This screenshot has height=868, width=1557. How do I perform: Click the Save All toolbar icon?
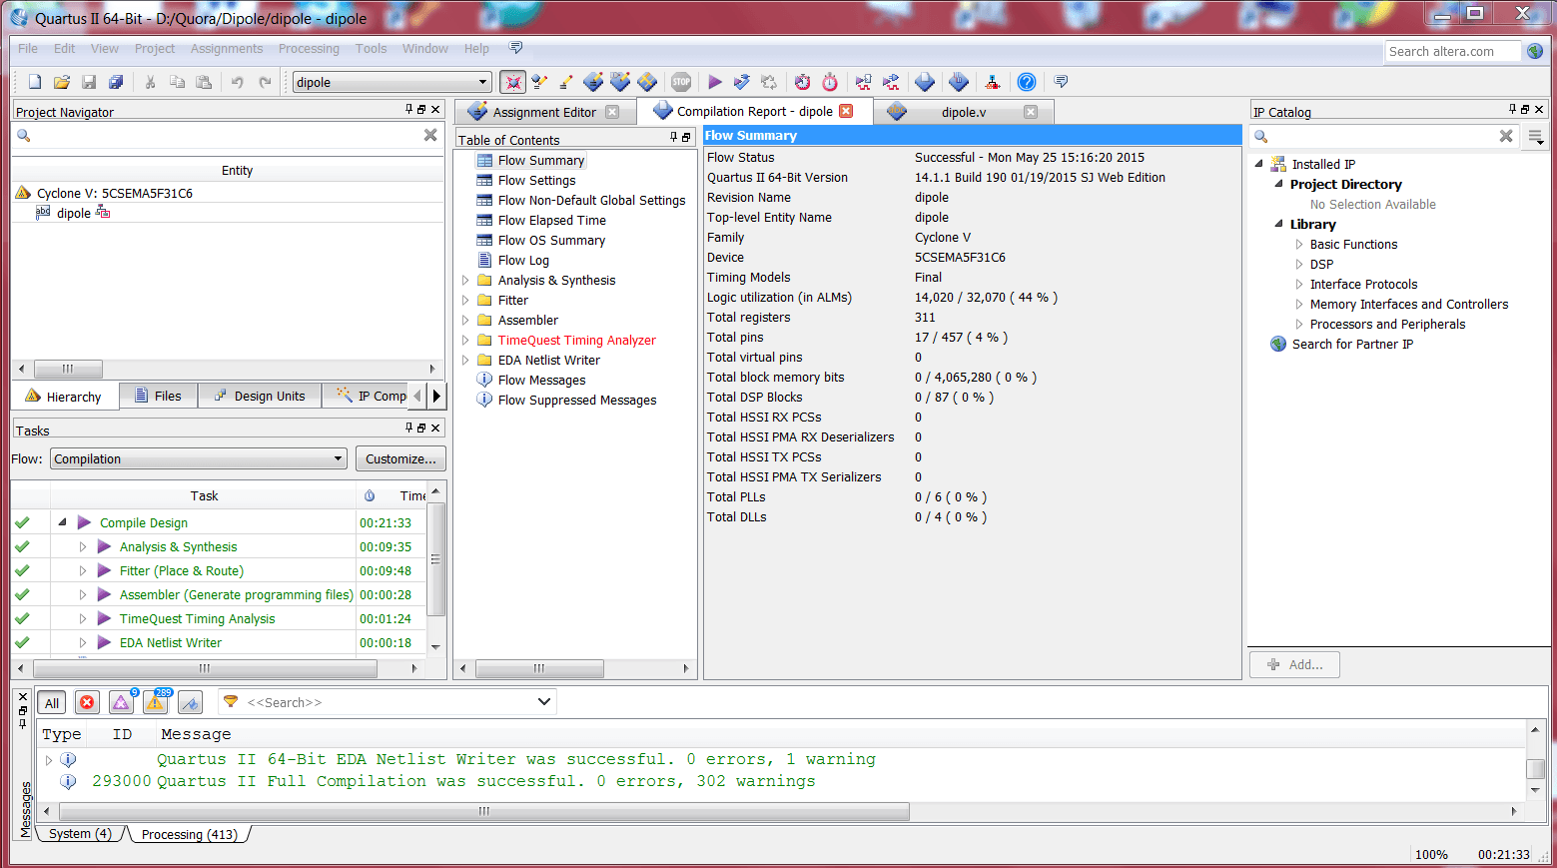(x=116, y=82)
